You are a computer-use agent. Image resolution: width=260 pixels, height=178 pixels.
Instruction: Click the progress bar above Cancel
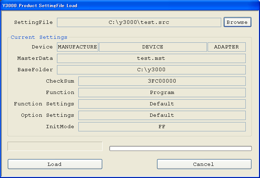(181, 148)
